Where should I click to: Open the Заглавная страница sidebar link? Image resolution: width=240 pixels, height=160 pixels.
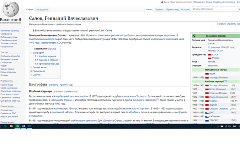[x=10, y=31]
